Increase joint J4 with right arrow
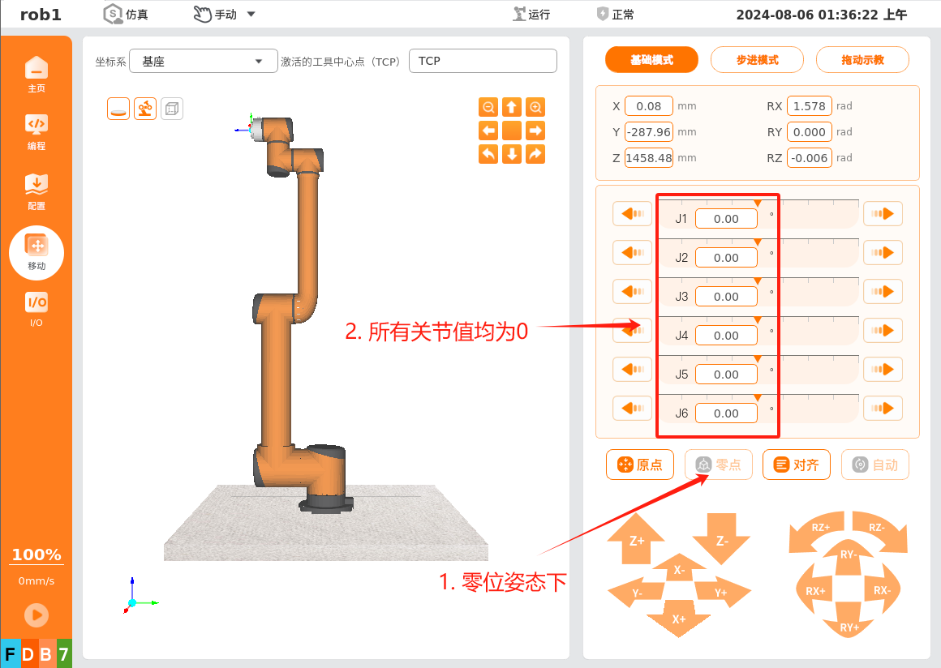 click(x=883, y=331)
